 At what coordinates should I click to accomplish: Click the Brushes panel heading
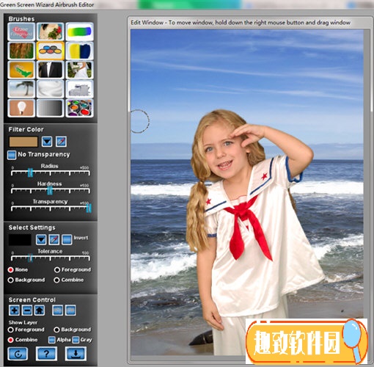(x=21, y=19)
